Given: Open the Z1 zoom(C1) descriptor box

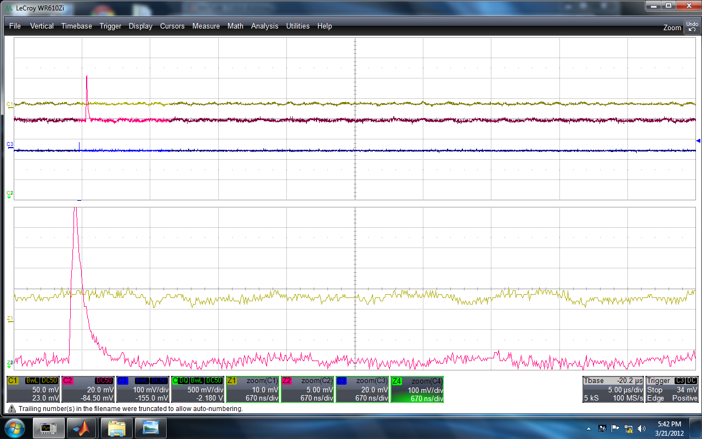Looking at the screenshot, I should (x=252, y=390).
